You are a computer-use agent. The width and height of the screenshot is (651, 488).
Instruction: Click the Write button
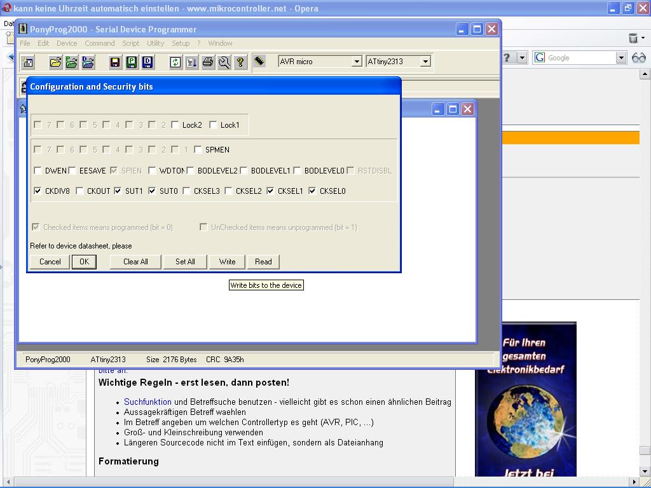pos(227,262)
